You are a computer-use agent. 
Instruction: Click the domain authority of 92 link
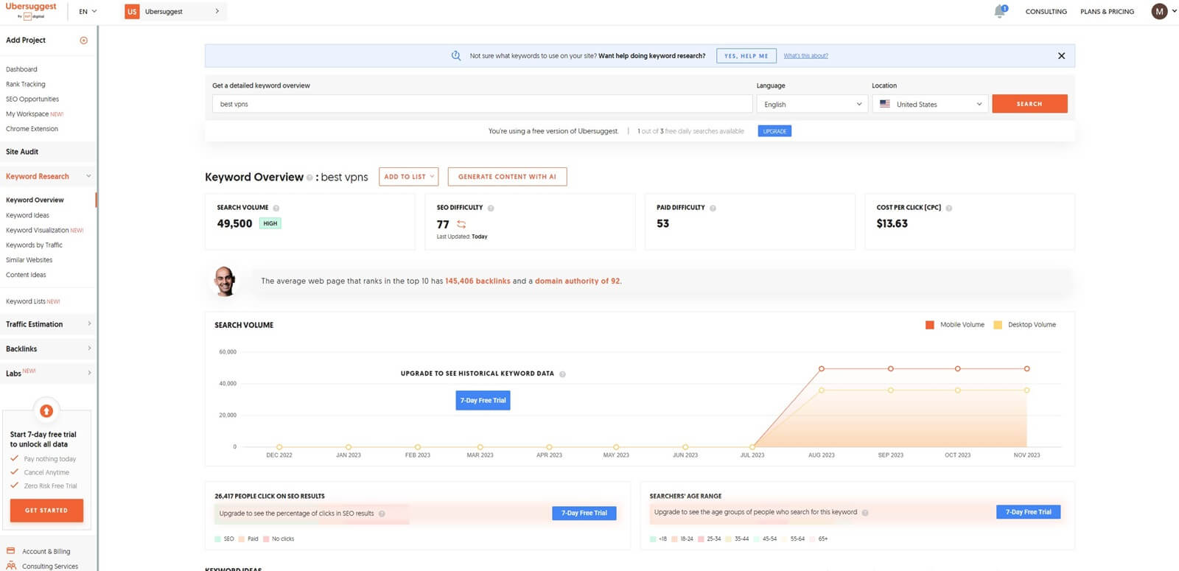[x=578, y=281]
